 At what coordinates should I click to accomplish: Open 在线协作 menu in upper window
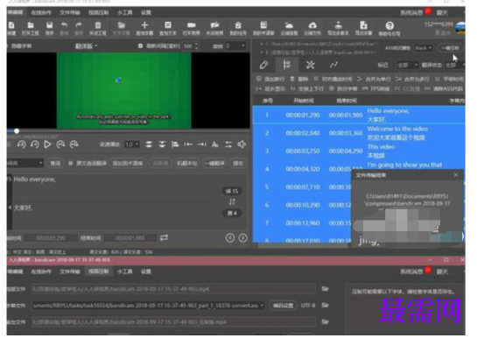(x=41, y=12)
